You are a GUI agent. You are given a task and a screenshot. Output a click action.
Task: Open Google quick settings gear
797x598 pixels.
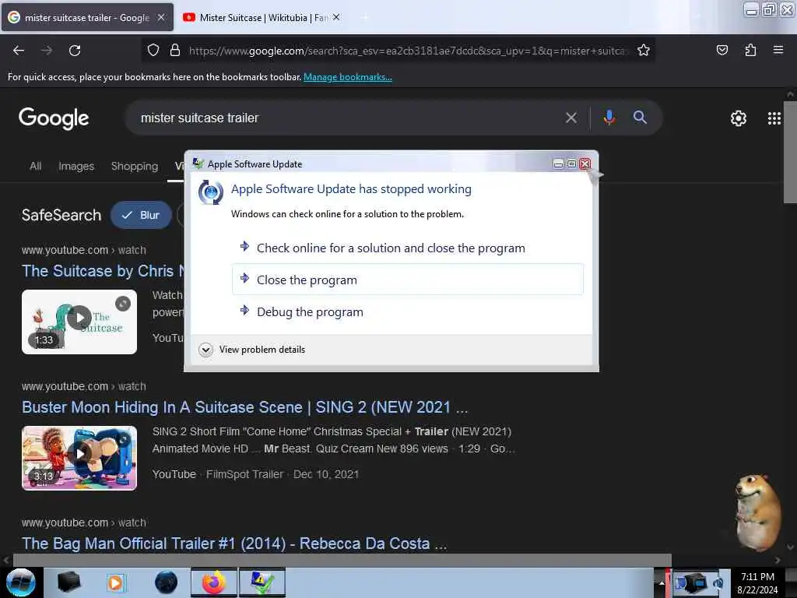(738, 118)
